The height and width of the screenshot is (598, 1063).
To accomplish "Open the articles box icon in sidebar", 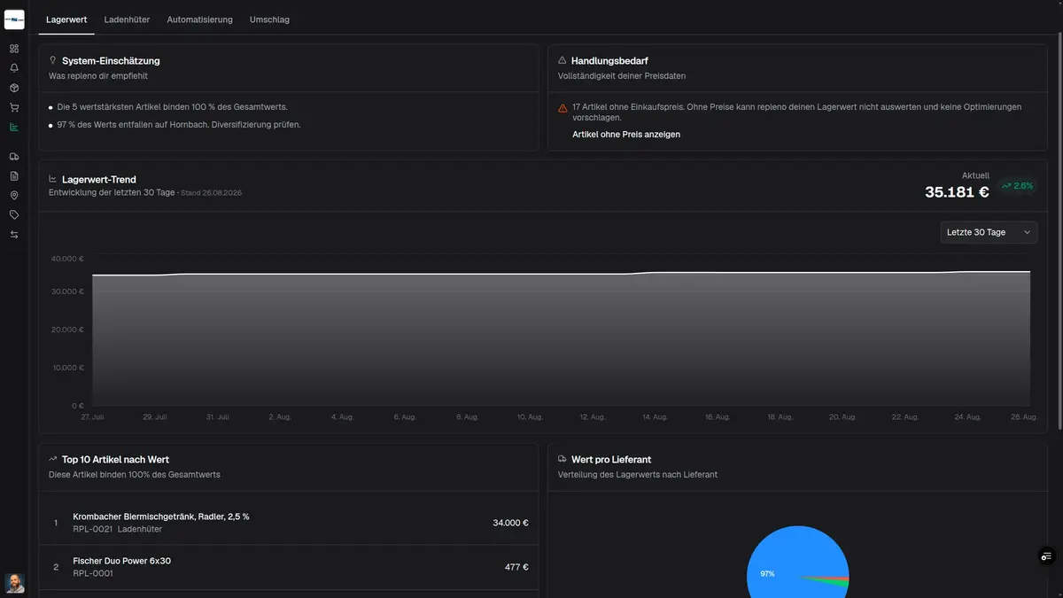I will click(14, 88).
